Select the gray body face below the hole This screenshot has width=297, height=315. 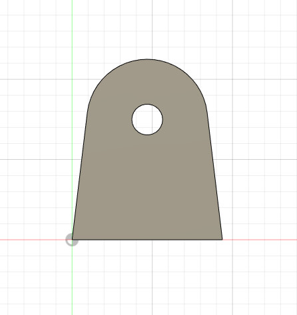point(147,188)
